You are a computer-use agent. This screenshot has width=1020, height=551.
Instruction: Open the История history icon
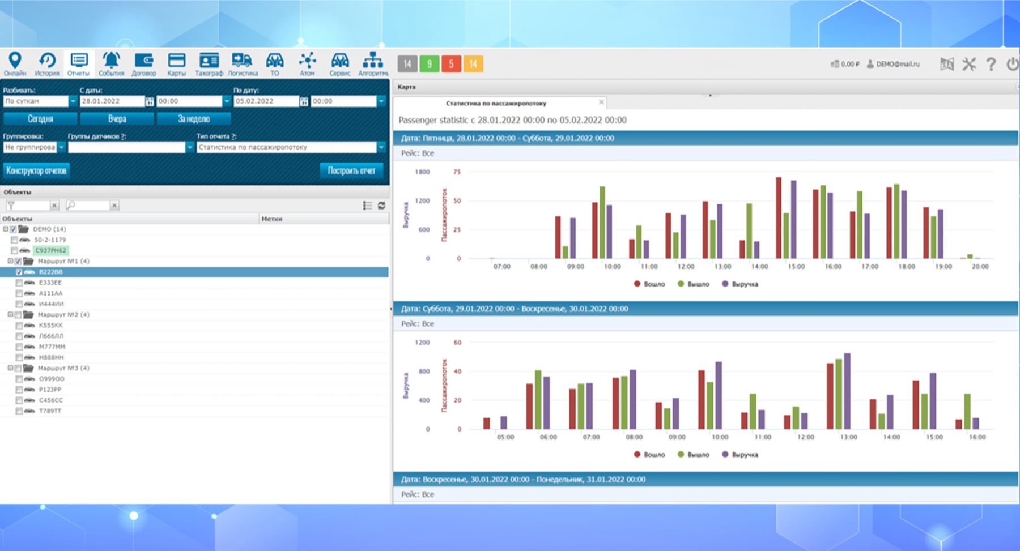tap(46, 63)
